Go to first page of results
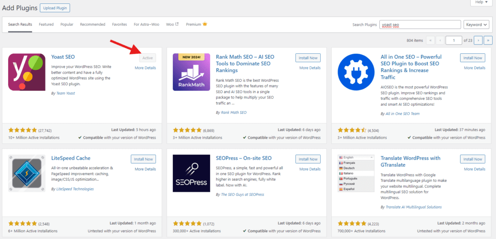Viewport: 496px width, 239px height. click(430, 41)
